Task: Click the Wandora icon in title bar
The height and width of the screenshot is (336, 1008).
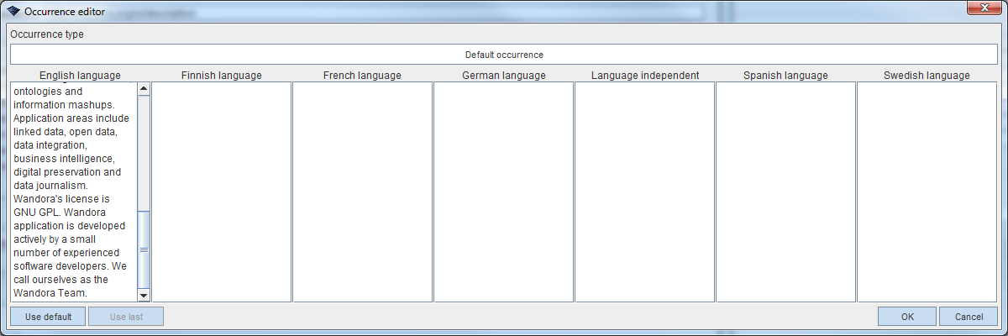Action: point(13,11)
